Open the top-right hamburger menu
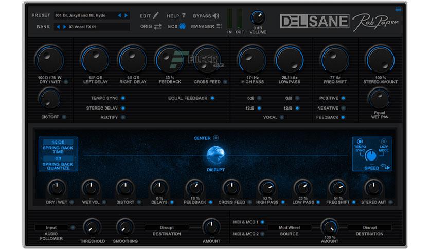The image size is (430, 249). pyautogui.click(x=398, y=10)
